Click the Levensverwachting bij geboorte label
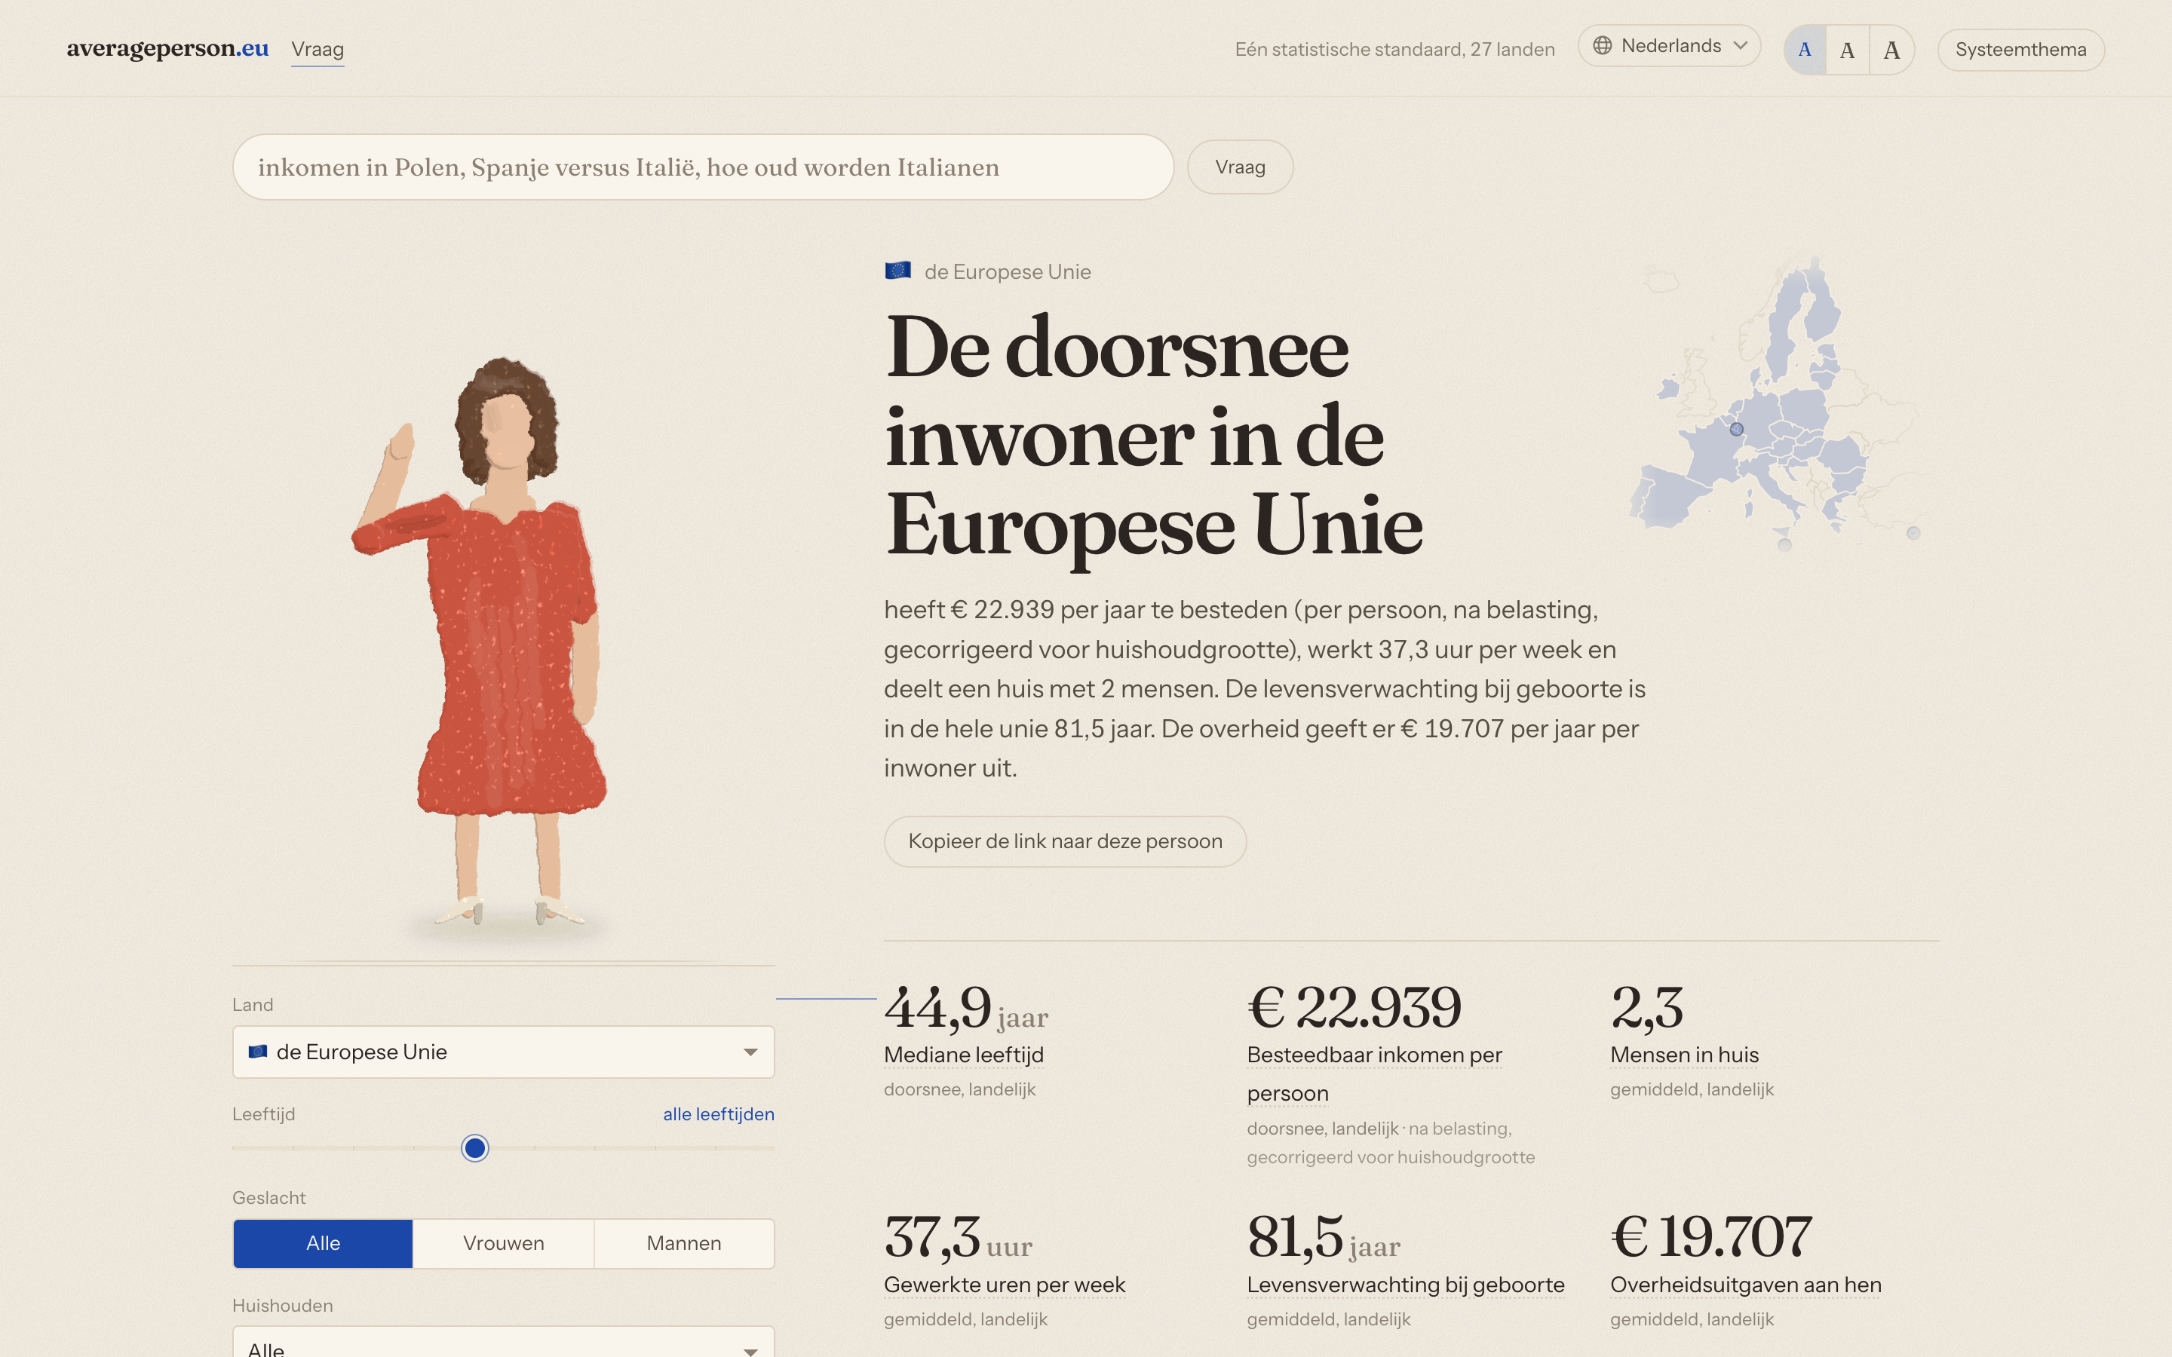2172x1357 pixels. (x=1406, y=1285)
